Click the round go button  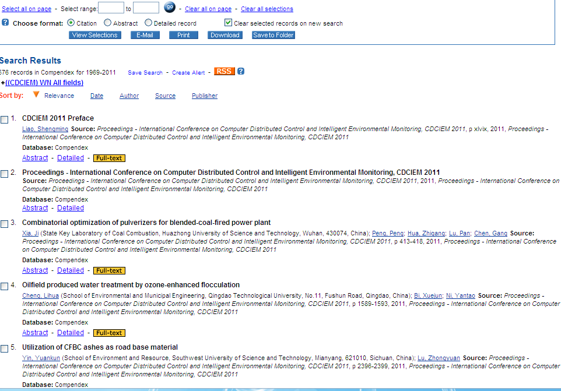[x=170, y=7]
